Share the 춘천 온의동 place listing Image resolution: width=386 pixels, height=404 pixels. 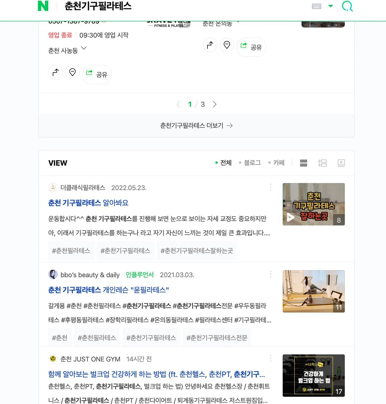point(251,47)
